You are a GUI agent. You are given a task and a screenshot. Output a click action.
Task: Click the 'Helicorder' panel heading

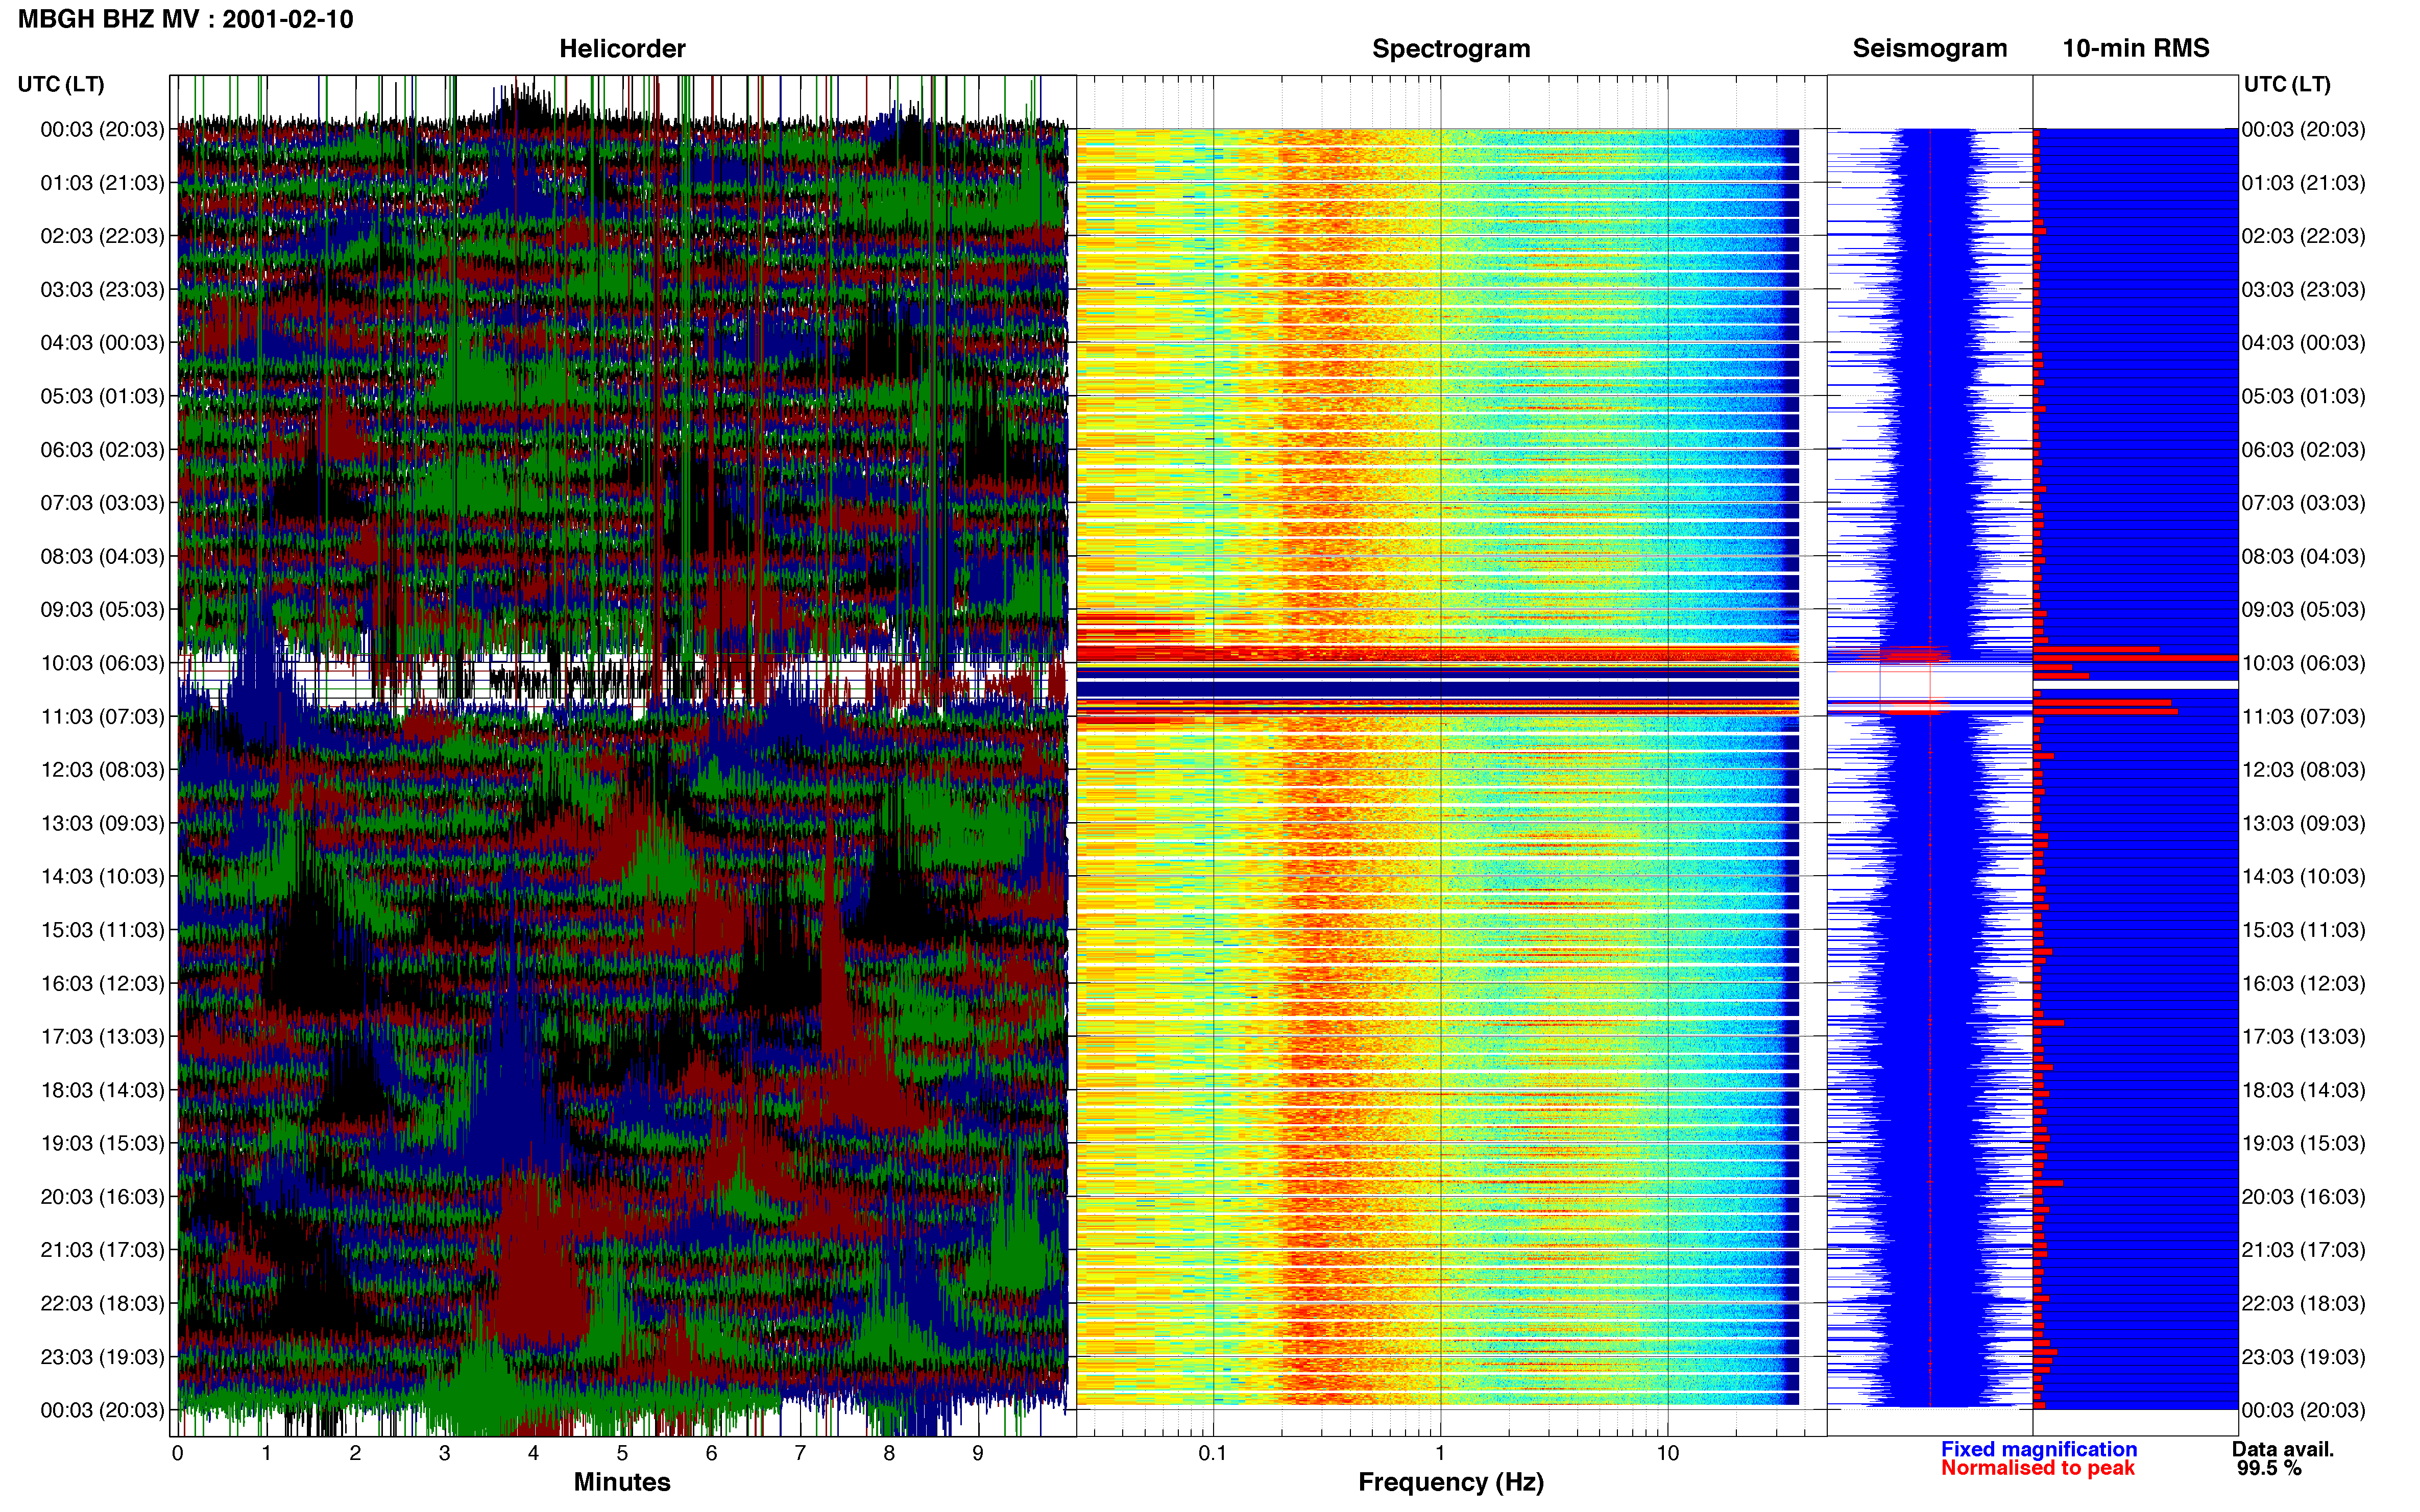(621, 49)
